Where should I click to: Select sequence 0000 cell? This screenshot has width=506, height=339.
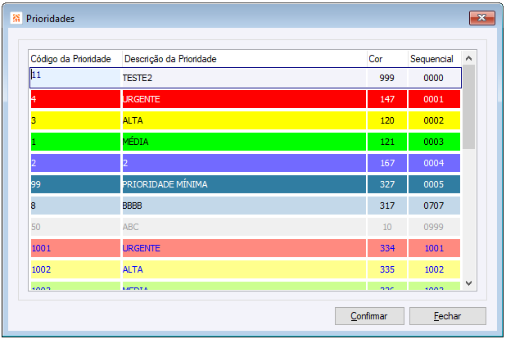click(x=435, y=78)
